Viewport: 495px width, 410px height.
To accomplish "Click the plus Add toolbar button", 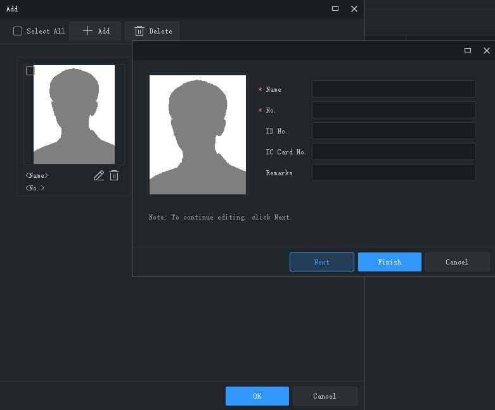I will point(95,31).
